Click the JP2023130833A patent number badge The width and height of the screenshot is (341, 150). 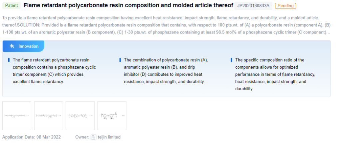coord(253,6)
